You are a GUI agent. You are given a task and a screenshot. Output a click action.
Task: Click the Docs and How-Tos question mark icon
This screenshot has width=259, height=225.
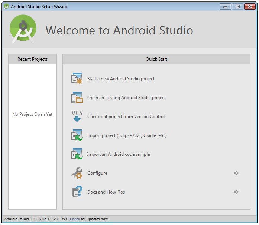[x=77, y=192]
